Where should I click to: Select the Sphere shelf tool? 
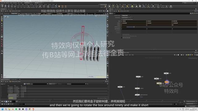coord(6,6)
